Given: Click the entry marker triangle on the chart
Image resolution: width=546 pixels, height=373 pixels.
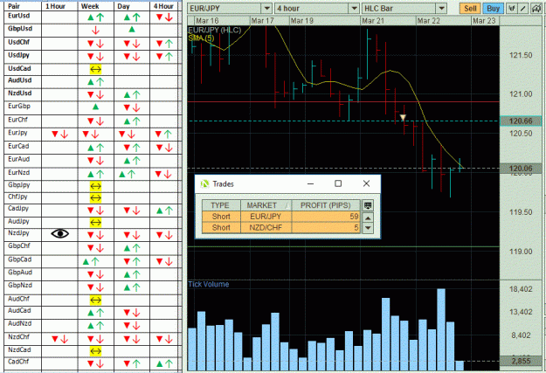Looking at the screenshot, I should tap(403, 118).
